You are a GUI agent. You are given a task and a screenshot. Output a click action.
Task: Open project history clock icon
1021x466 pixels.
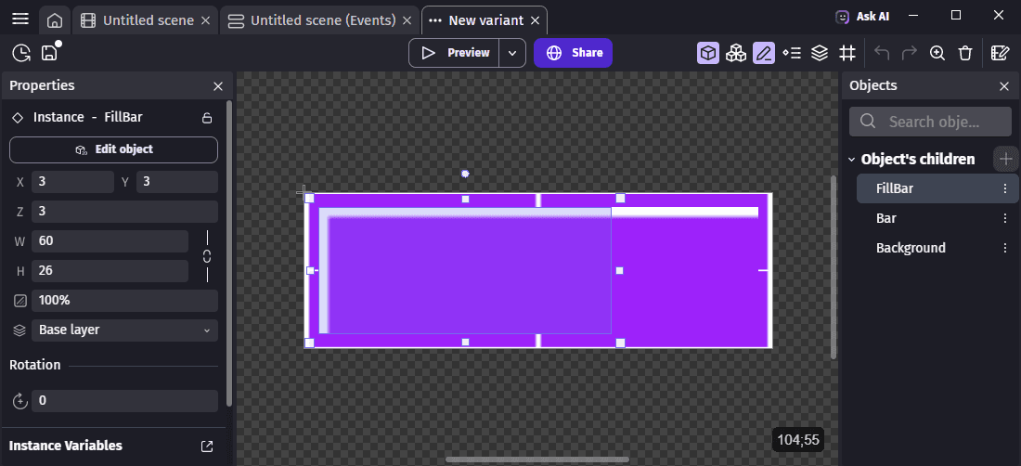tap(21, 53)
